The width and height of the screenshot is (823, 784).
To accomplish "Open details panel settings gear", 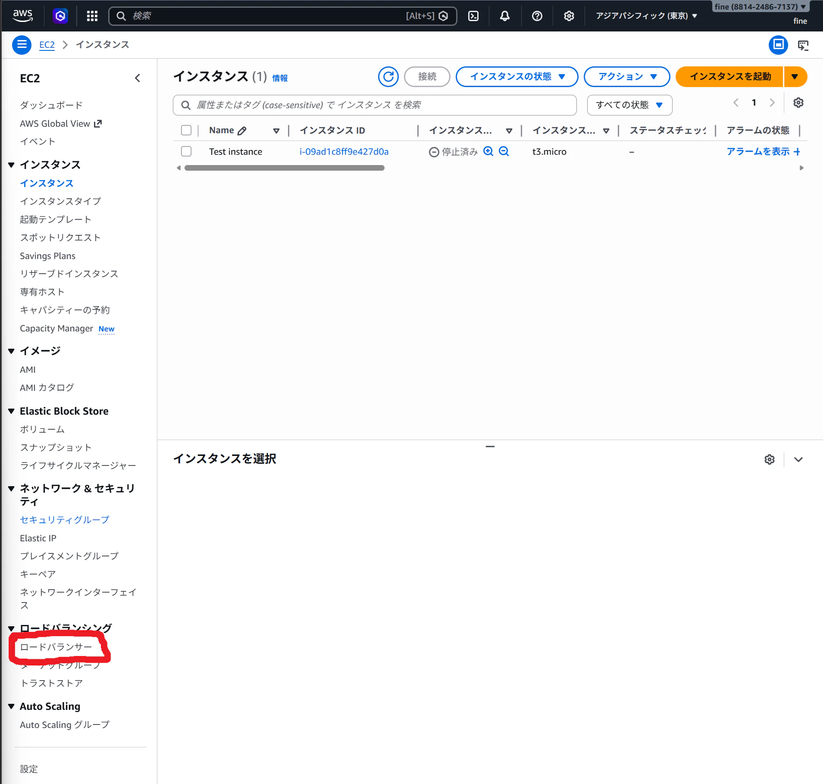I will click(770, 459).
